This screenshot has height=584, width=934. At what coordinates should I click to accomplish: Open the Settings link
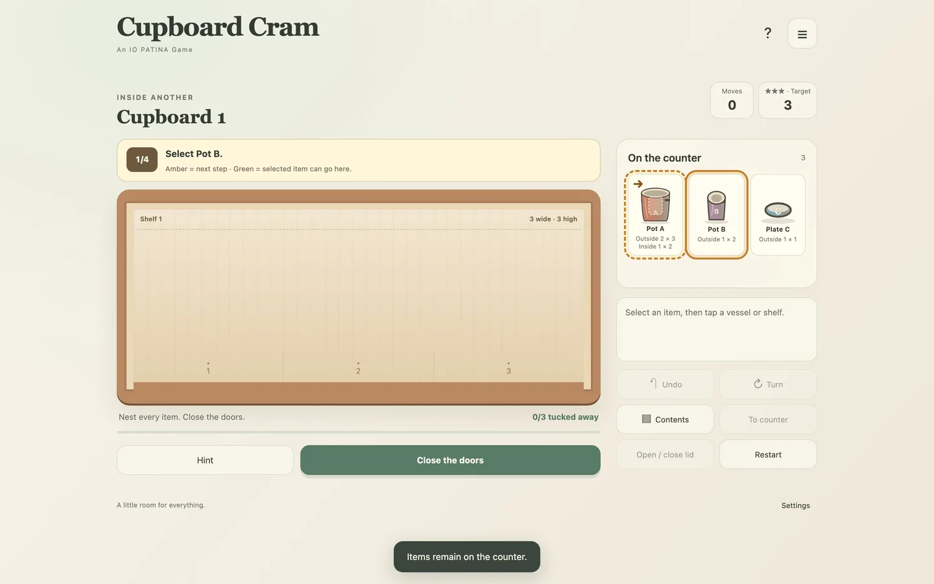(795, 505)
